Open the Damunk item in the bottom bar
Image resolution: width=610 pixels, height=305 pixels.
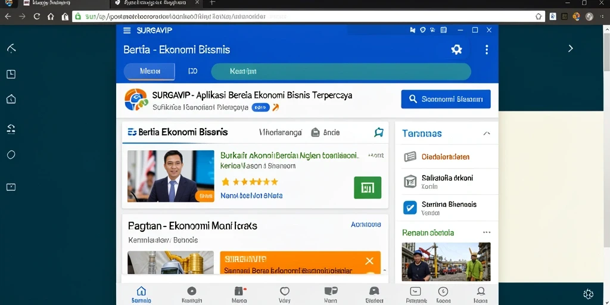click(416, 295)
